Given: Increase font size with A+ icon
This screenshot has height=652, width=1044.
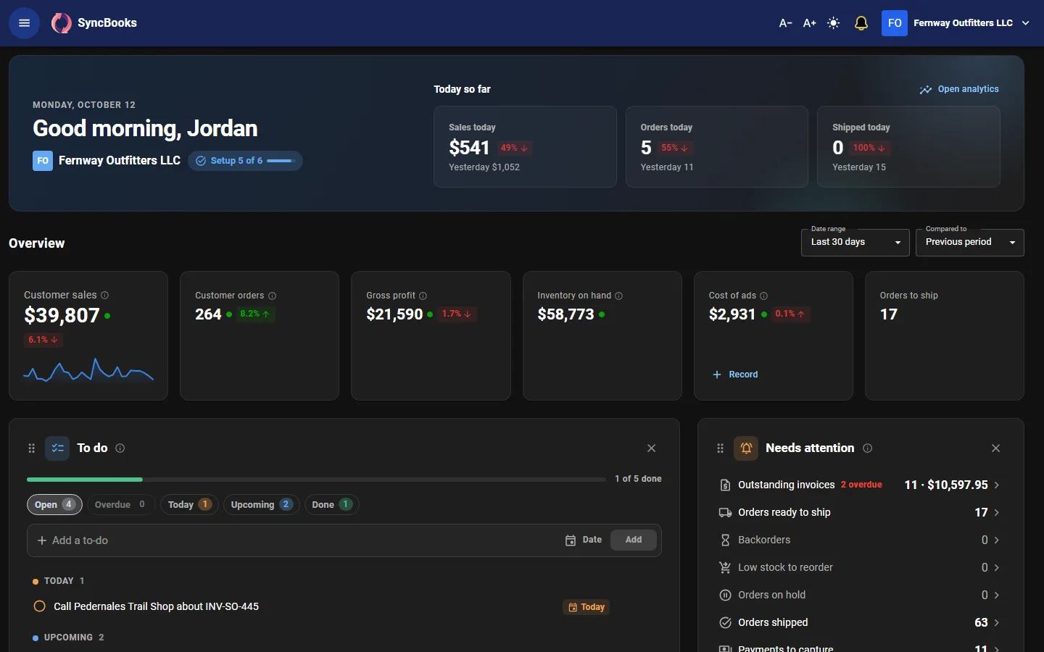Looking at the screenshot, I should pos(810,23).
